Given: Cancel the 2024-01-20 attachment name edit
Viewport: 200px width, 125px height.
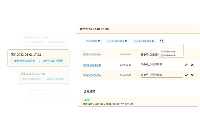Looking at the screenshot, I should [x=192, y=75].
